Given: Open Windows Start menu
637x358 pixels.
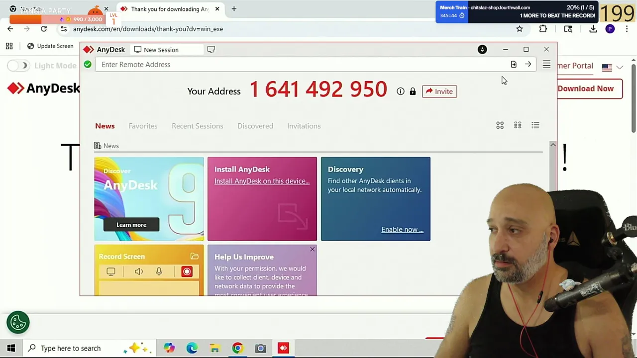Looking at the screenshot, I should [x=11, y=348].
